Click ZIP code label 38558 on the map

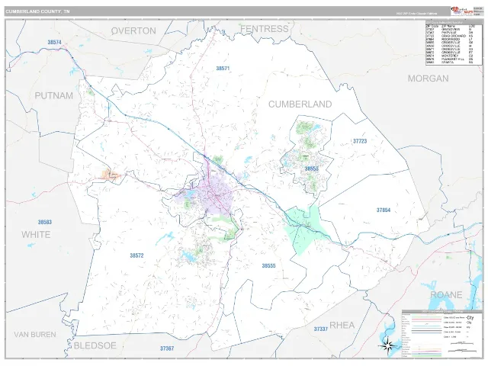[x=311, y=169]
